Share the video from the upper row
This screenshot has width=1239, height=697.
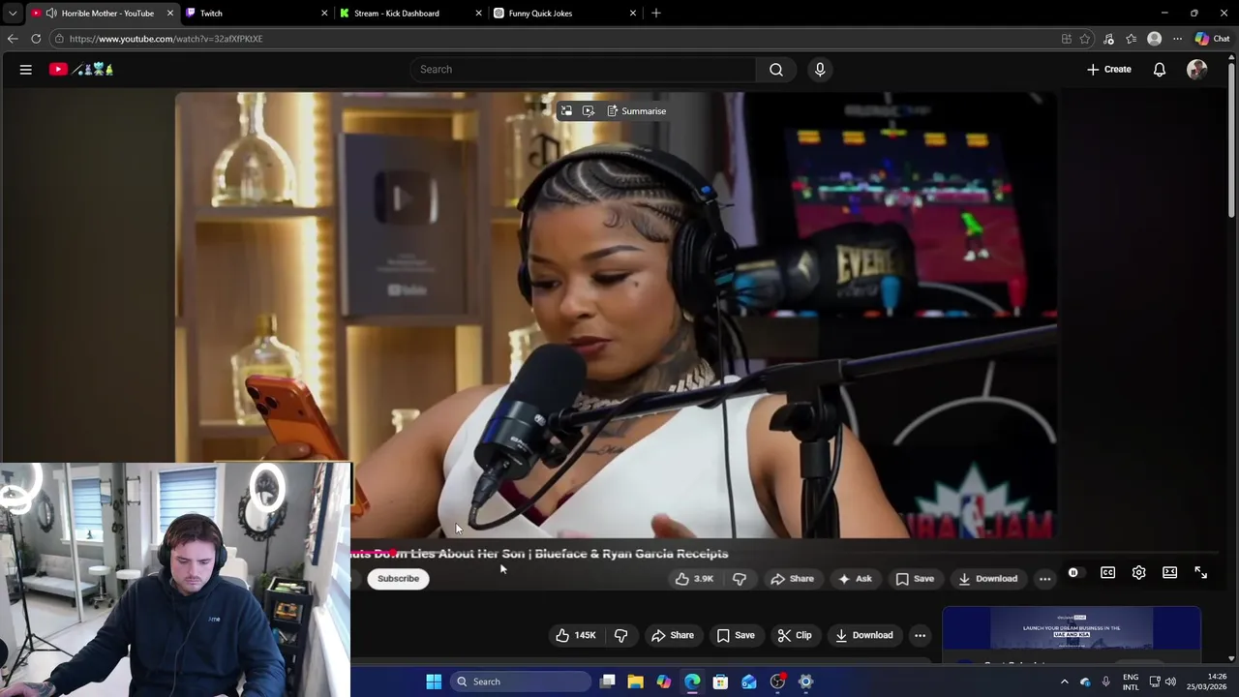[x=792, y=579]
